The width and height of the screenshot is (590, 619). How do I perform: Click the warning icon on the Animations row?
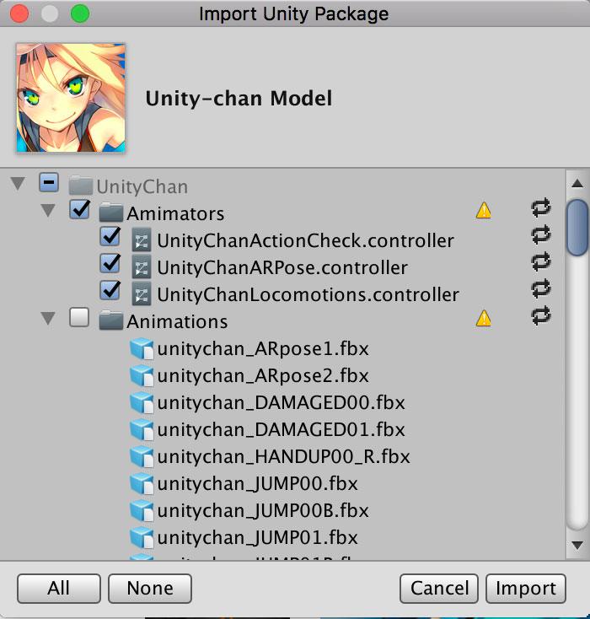484,318
